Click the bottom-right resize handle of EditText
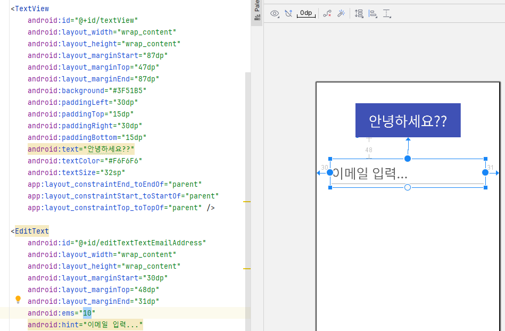This screenshot has width=505, height=331. (x=485, y=187)
